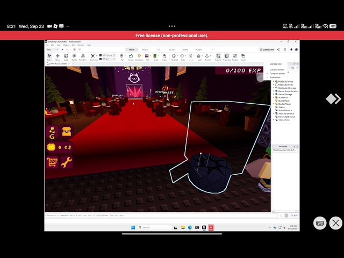
Task: Click Run beside the command bar
Action: click(x=295, y=216)
